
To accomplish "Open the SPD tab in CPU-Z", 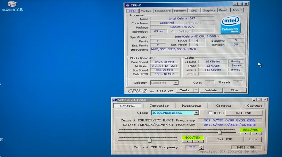I will coord(194,11).
